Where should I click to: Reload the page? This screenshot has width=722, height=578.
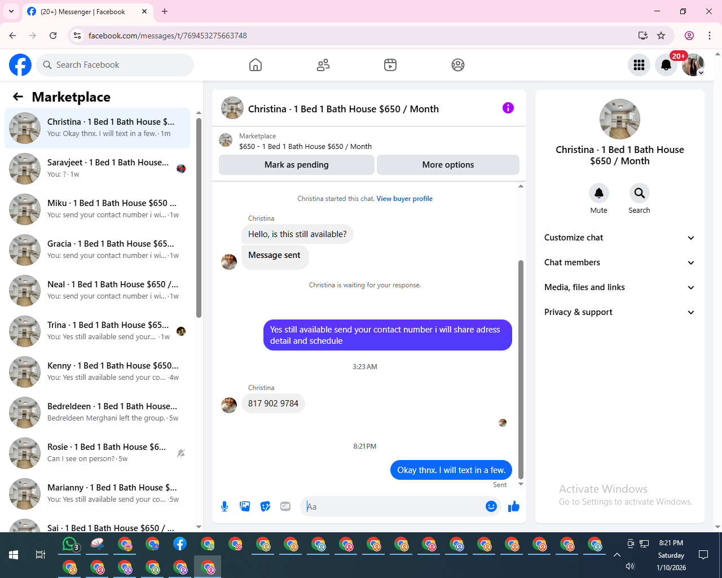53,36
